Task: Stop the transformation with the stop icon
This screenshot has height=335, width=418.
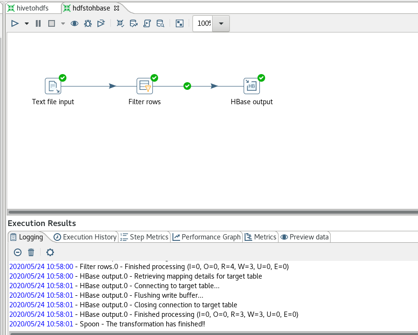Action: 52,23
